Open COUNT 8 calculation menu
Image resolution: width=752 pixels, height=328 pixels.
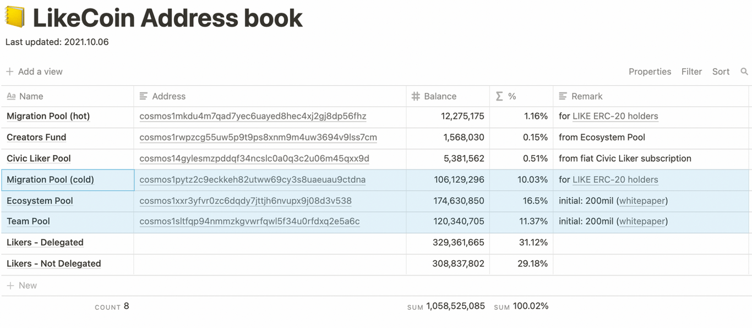[x=112, y=306]
